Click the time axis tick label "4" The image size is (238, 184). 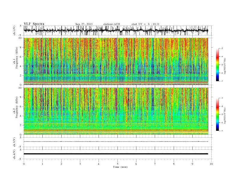pos(99,164)
